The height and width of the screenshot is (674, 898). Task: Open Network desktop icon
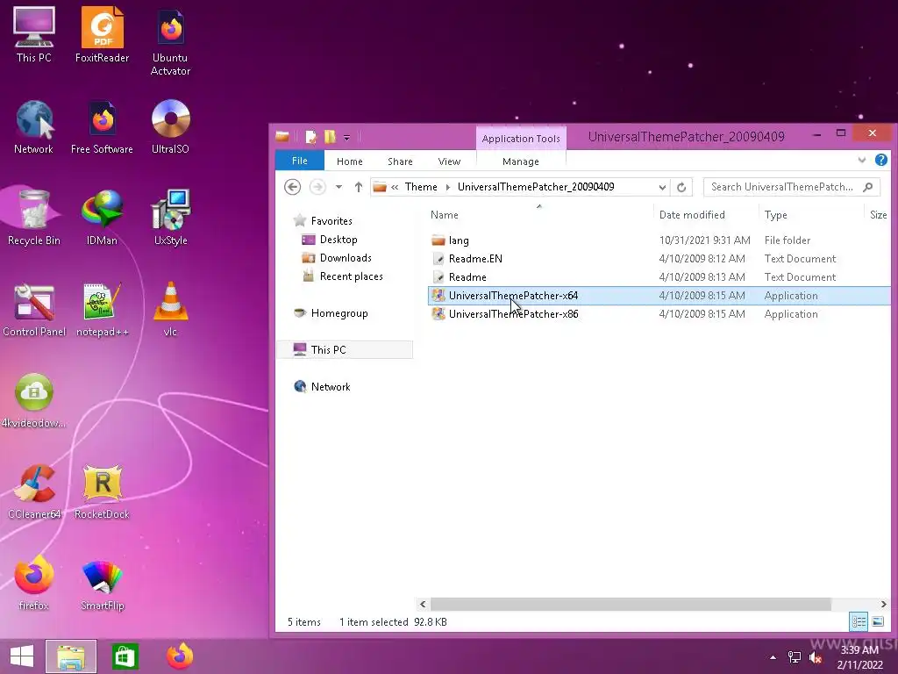tap(34, 126)
